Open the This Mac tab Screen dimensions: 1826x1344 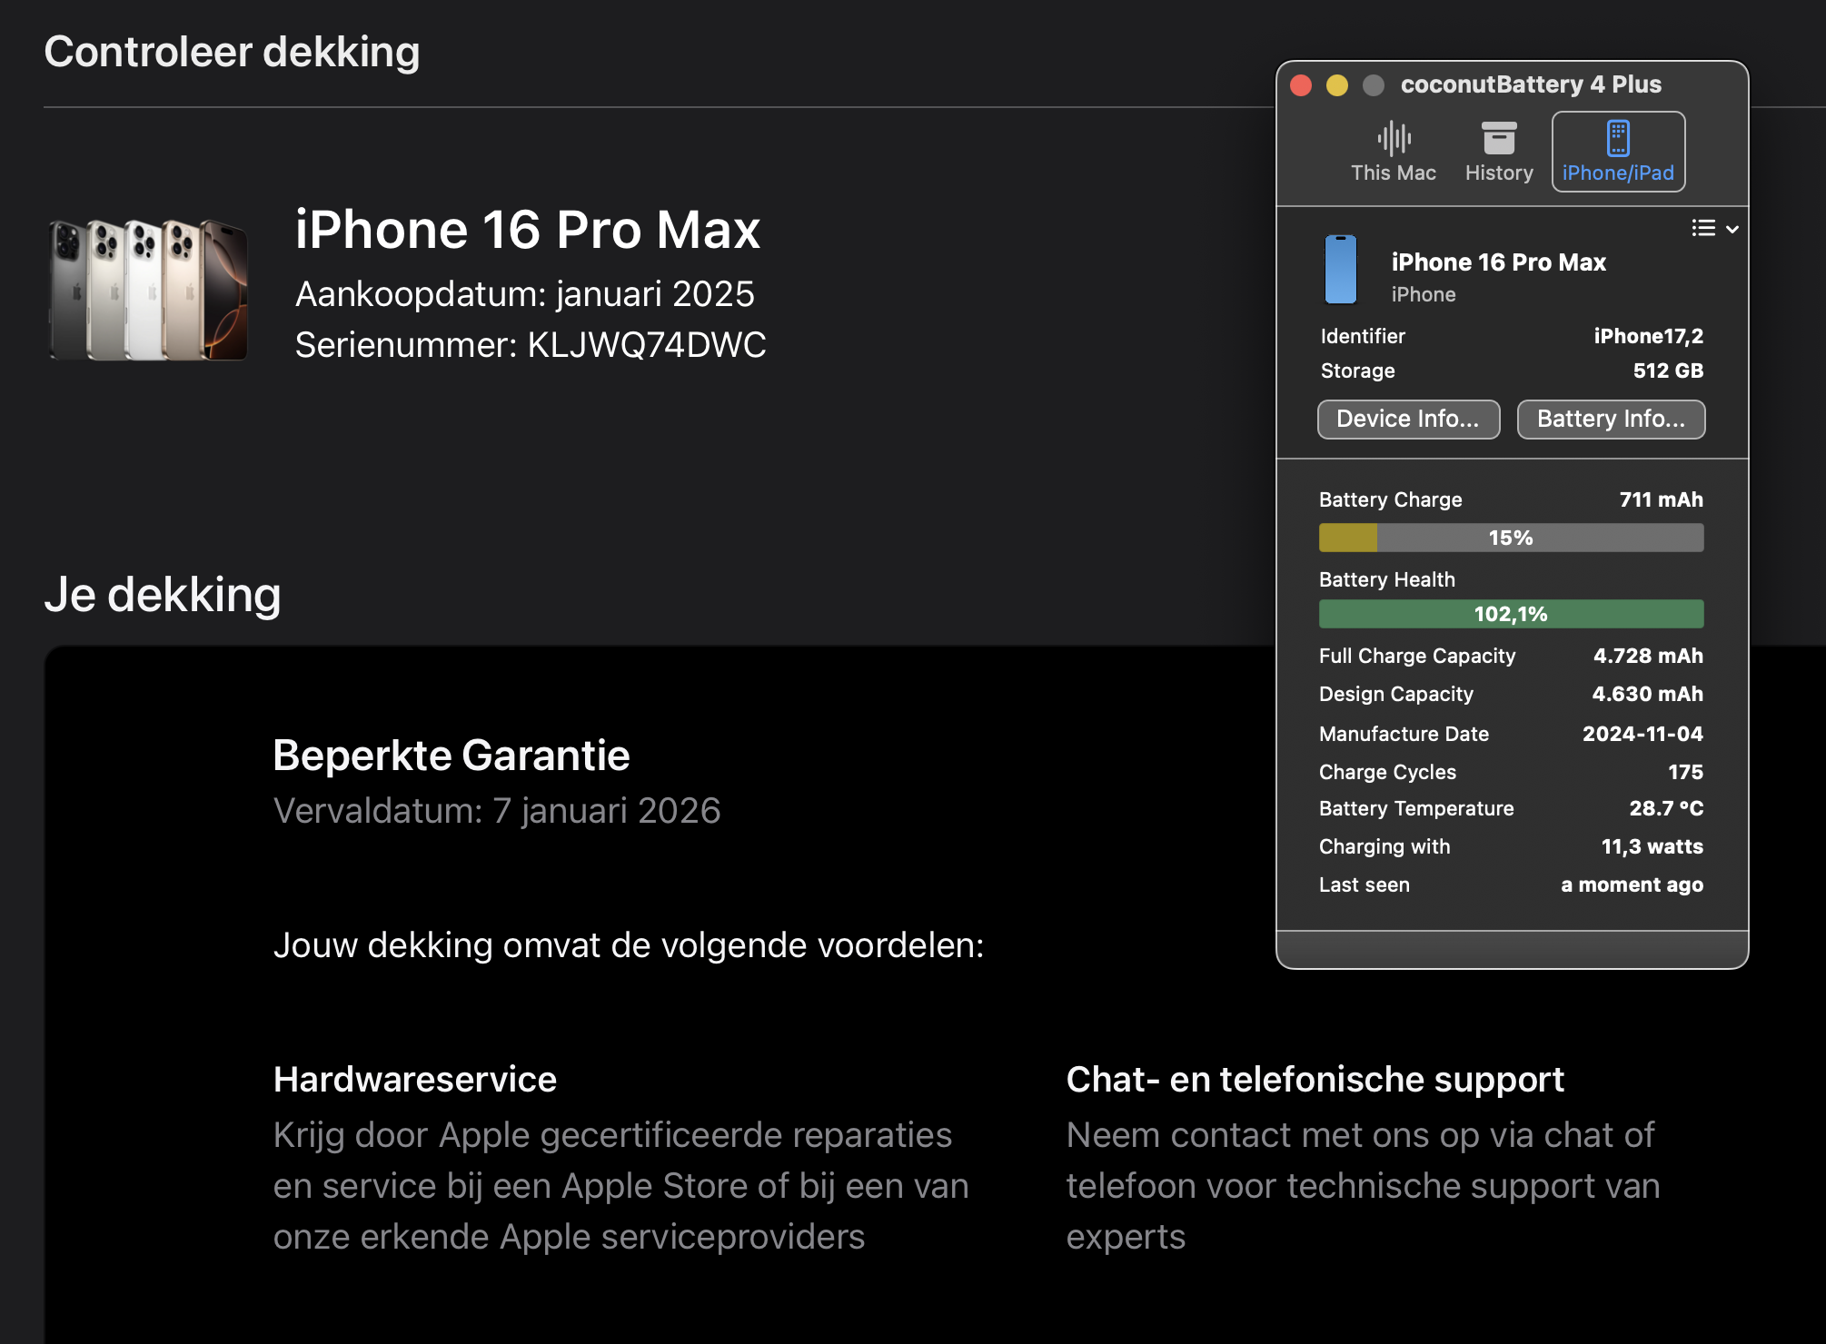(x=1393, y=152)
